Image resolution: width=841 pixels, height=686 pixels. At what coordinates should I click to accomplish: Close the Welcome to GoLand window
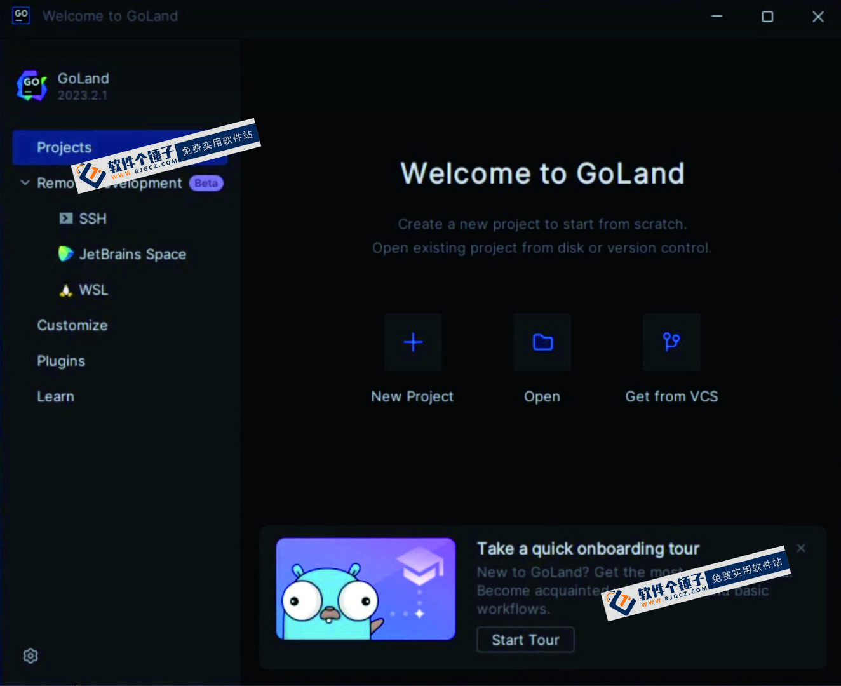click(x=818, y=17)
